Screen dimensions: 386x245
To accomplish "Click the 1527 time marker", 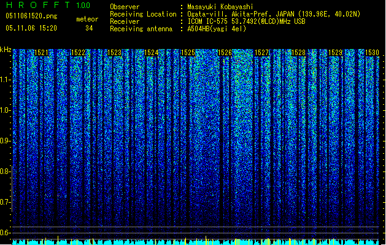I will 261,53.
